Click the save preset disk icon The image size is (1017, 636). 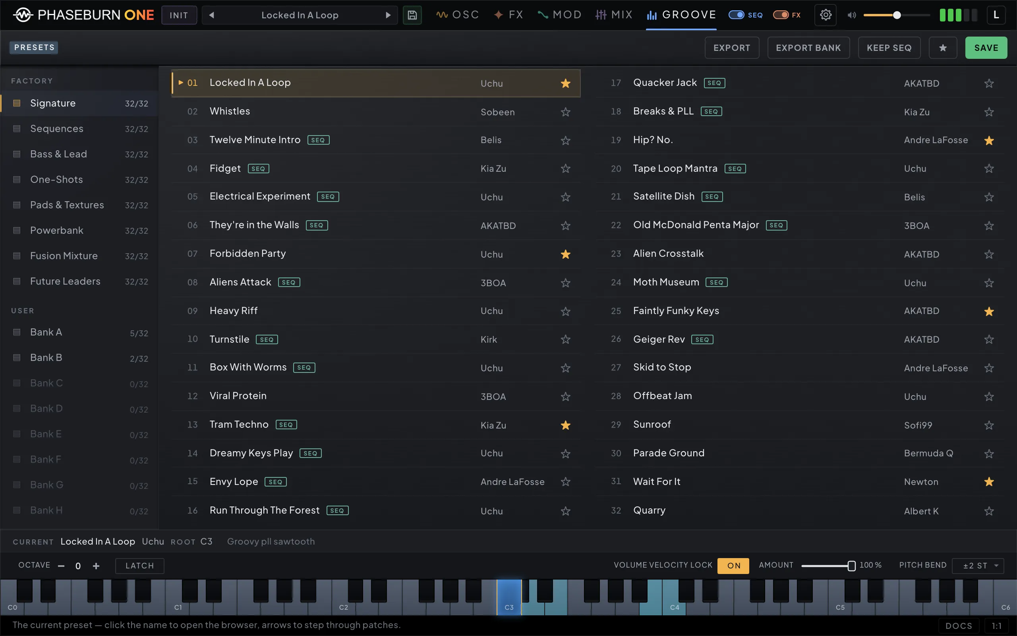[412, 15]
